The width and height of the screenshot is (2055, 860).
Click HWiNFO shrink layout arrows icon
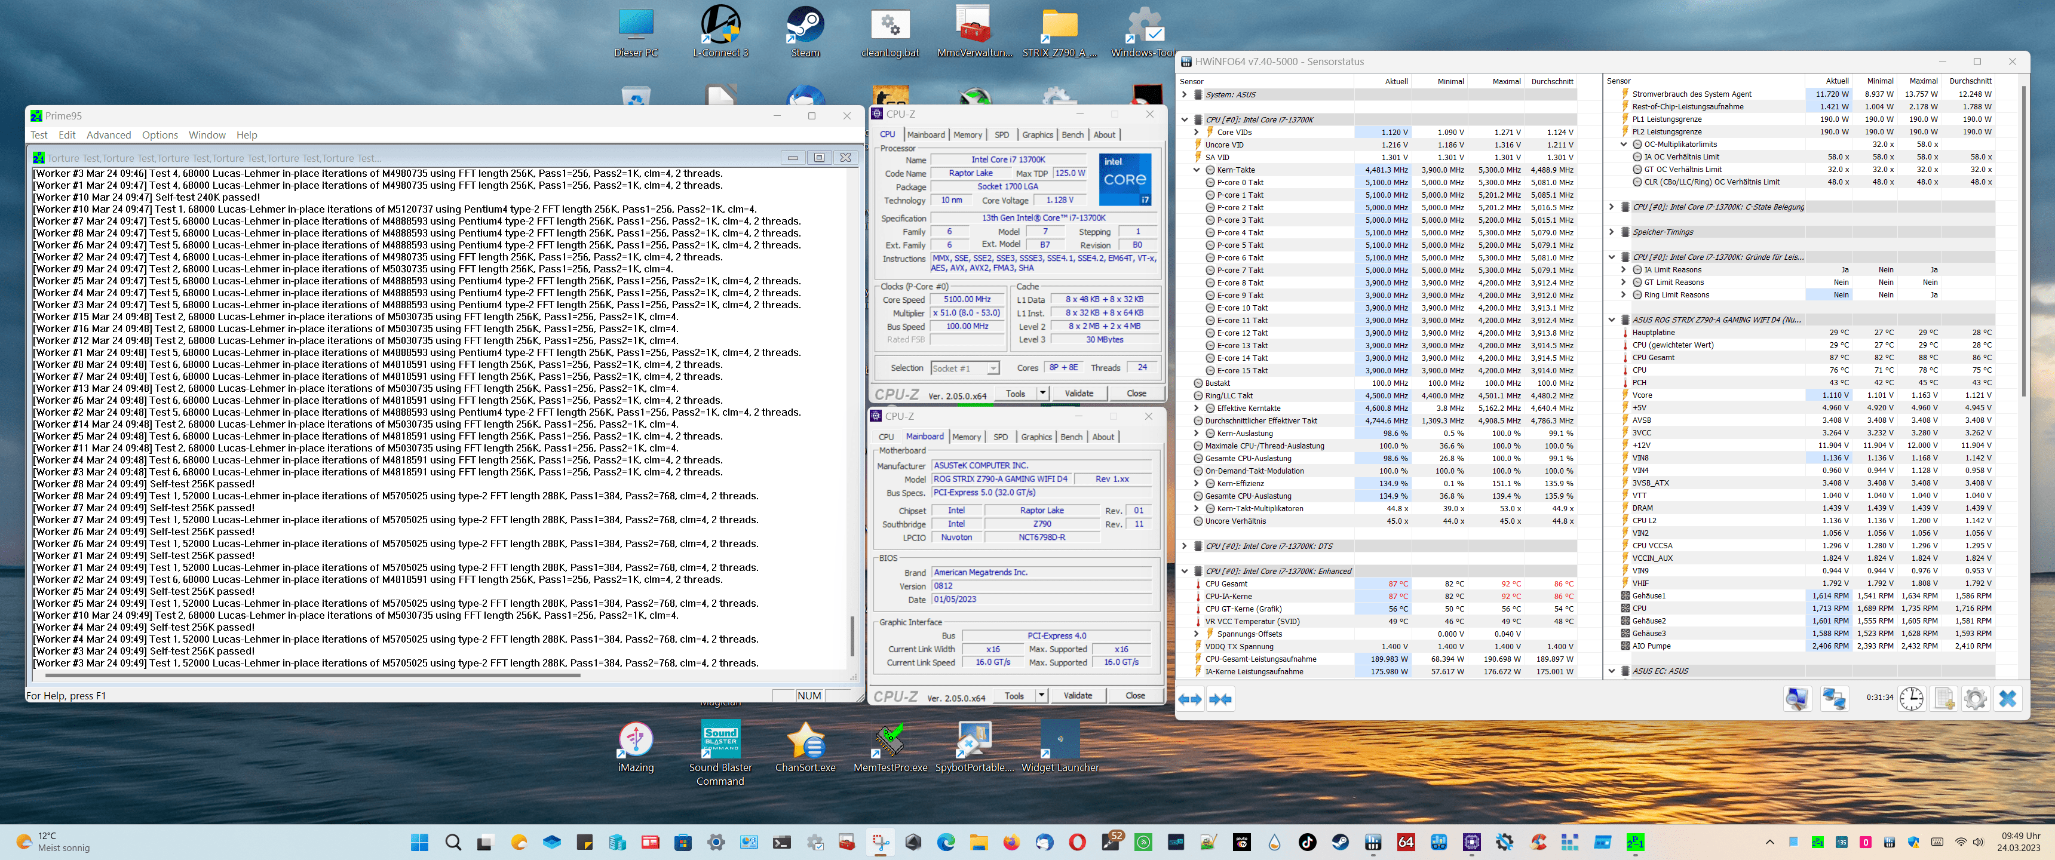(x=1220, y=699)
